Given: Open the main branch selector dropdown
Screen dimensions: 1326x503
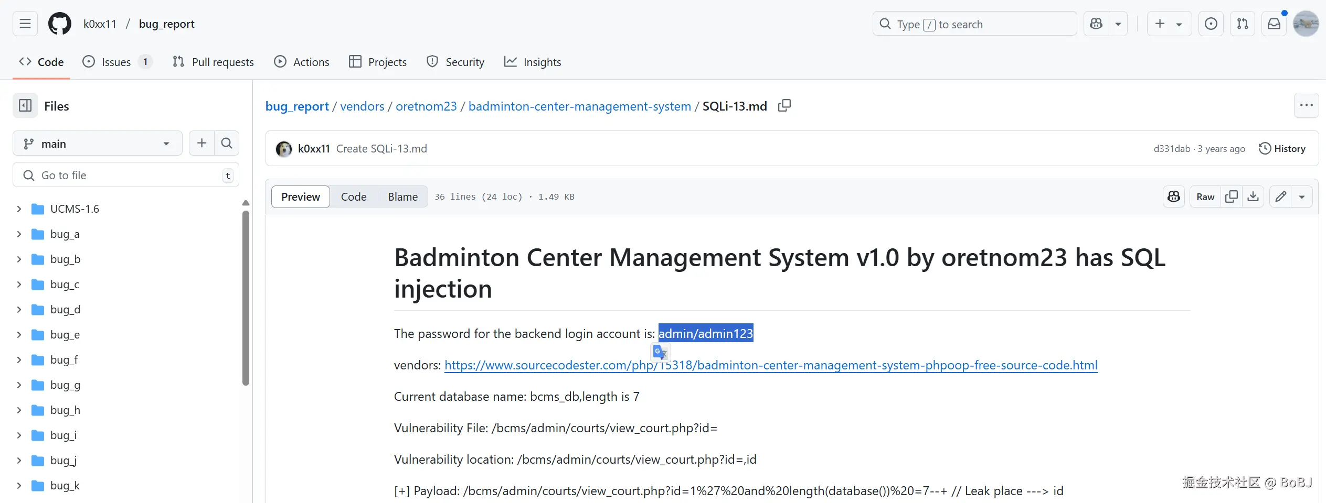Looking at the screenshot, I should click(x=98, y=144).
